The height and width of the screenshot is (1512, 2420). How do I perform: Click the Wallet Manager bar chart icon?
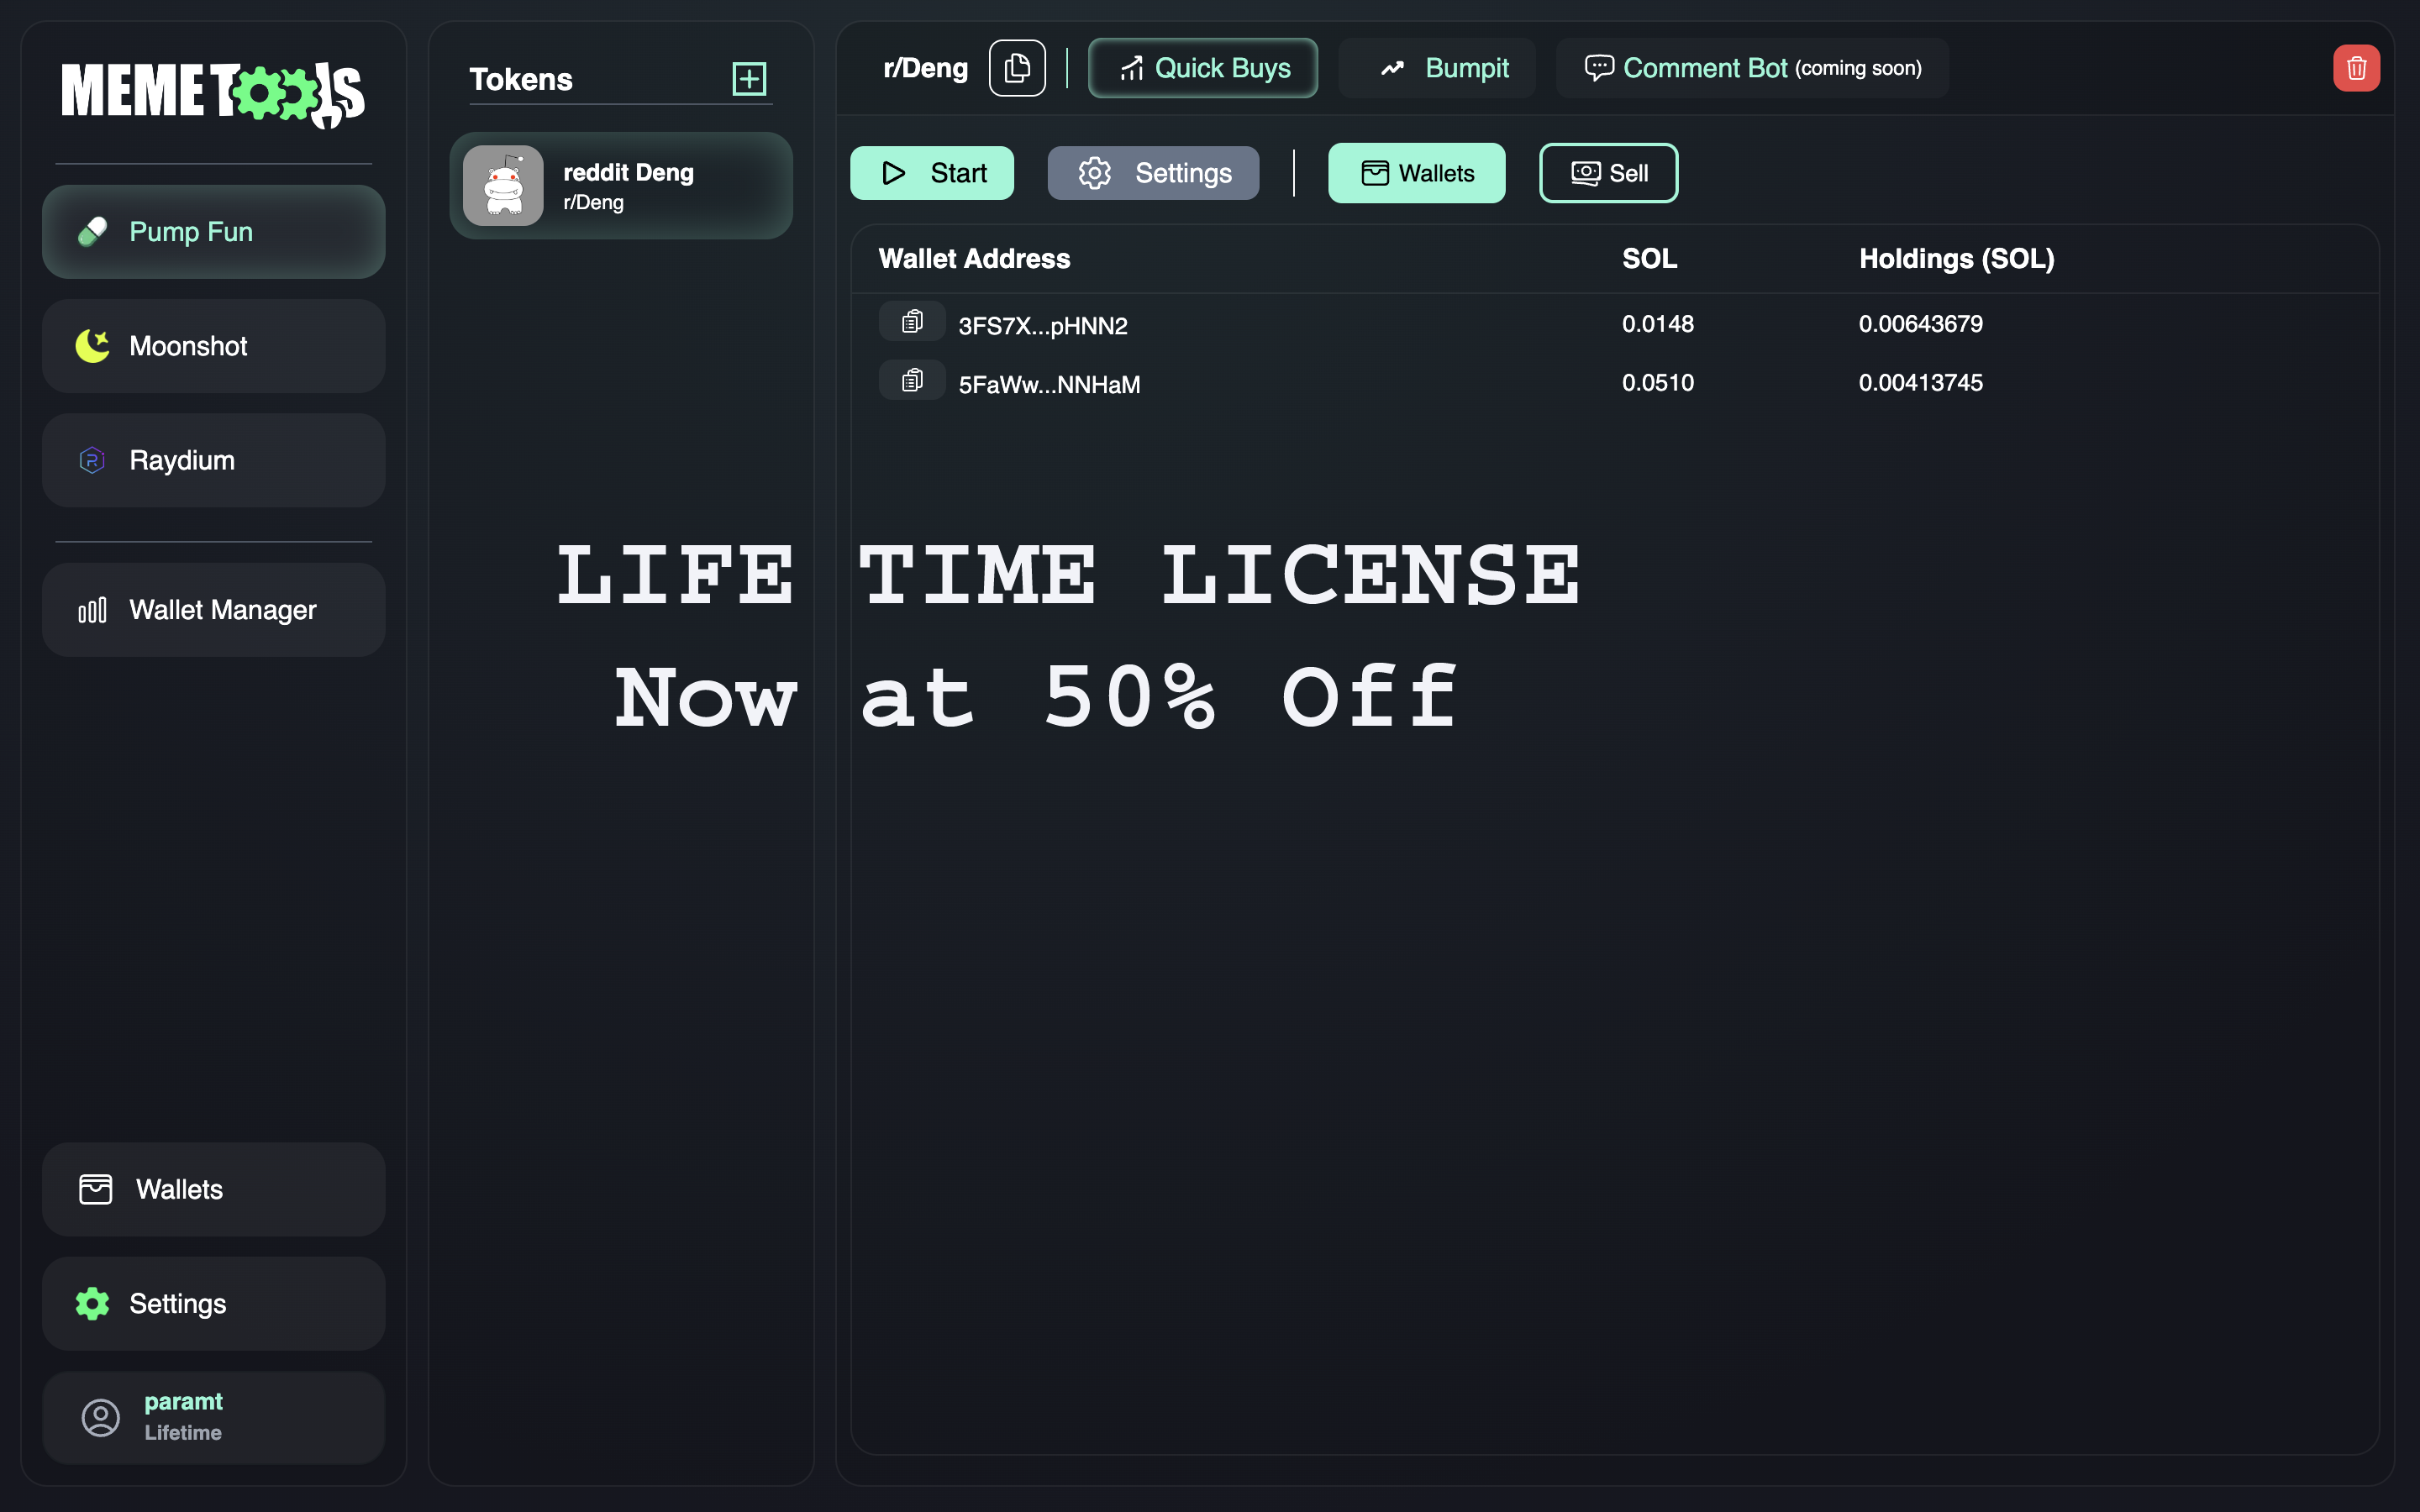click(92, 610)
